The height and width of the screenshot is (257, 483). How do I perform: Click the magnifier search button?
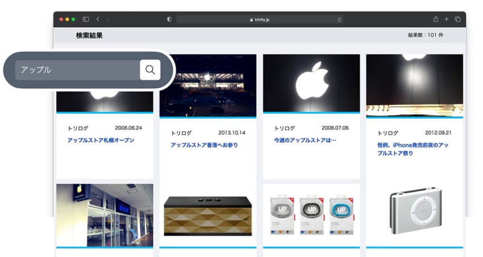(x=150, y=70)
